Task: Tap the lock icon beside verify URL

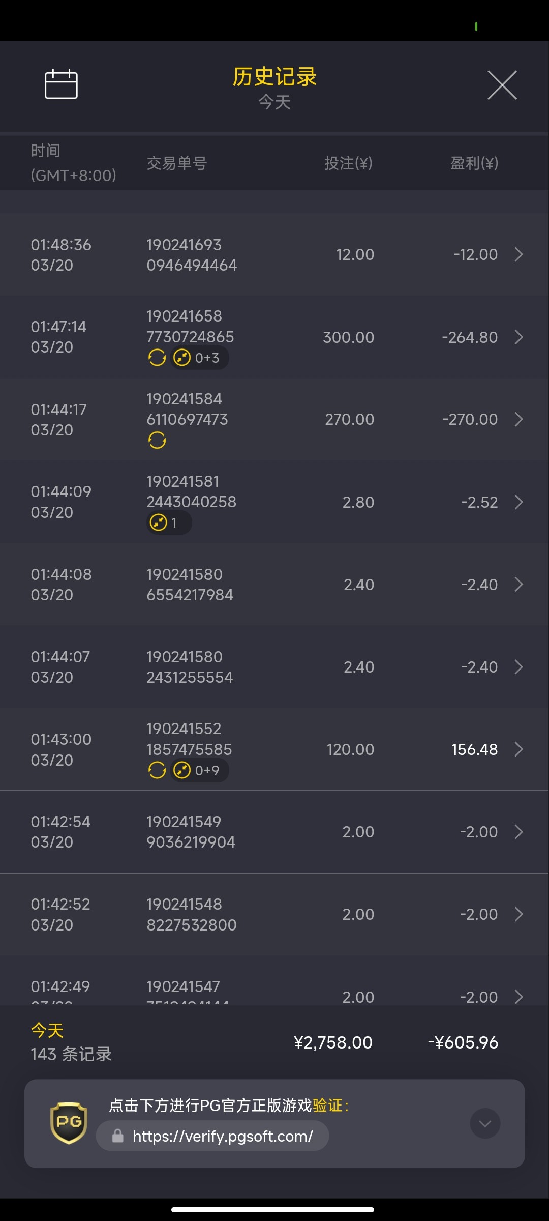Action: tap(118, 1136)
